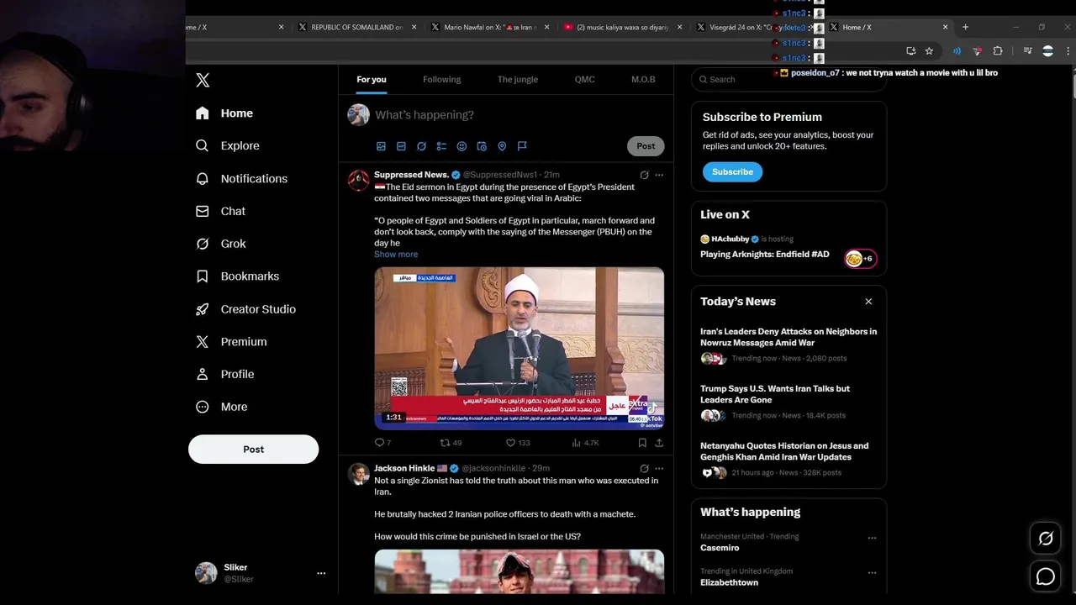This screenshot has height=605, width=1076.
Task: Open the Home sidebar item
Action: pos(224,113)
